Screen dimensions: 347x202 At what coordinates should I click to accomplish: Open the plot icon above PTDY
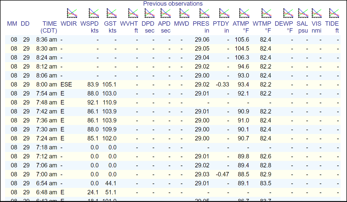pyautogui.click(x=224, y=13)
